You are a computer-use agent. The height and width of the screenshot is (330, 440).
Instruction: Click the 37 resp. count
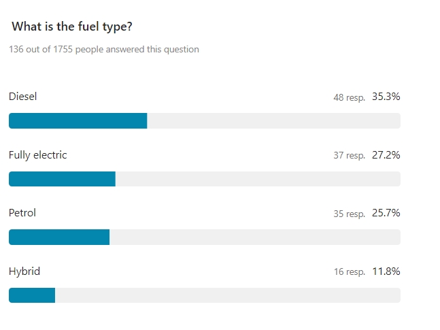(349, 155)
